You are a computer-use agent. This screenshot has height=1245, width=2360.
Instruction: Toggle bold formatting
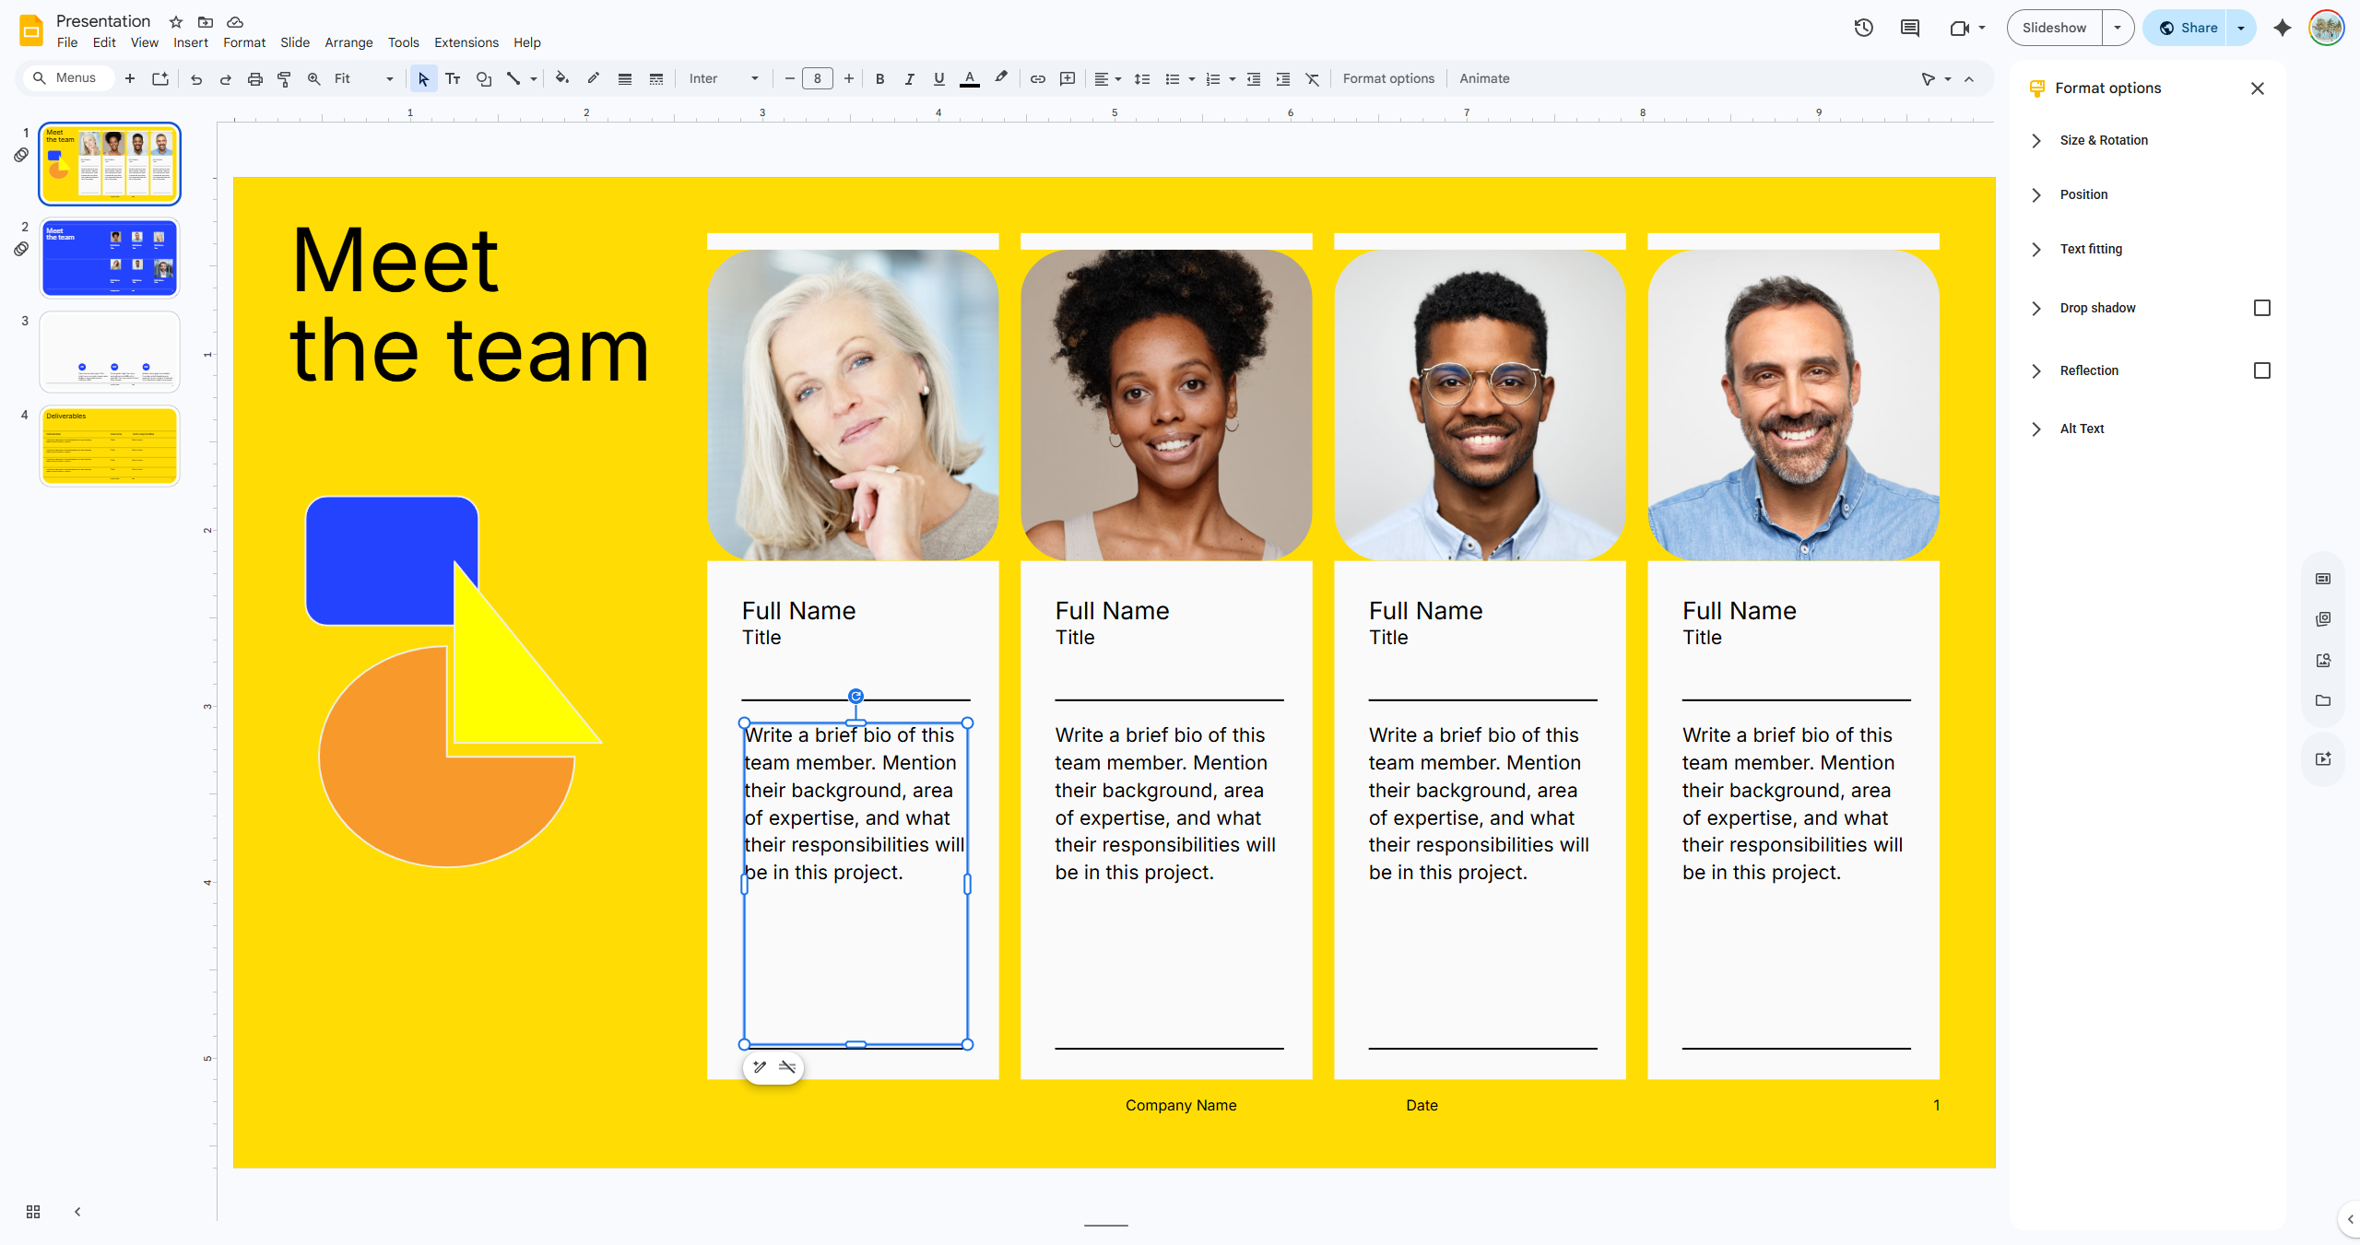click(880, 79)
